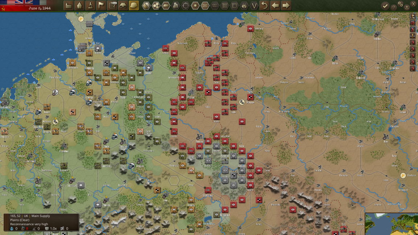Toggle the terrain hex overlay

click(x=146, y=5)
